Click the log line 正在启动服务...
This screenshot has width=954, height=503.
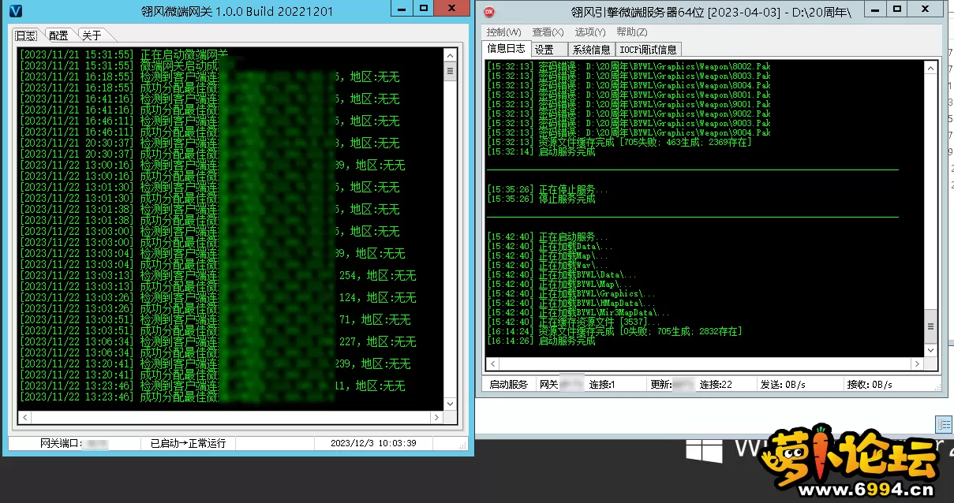pos(548,237)
